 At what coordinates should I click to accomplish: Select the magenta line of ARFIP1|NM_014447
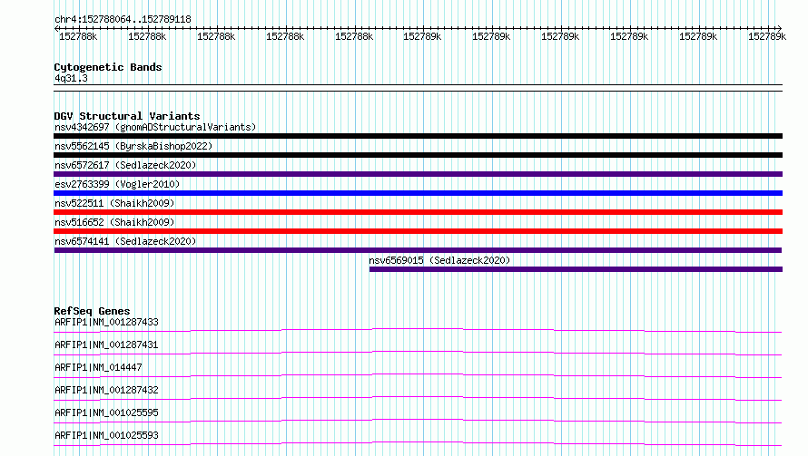(x=418, y=375)
